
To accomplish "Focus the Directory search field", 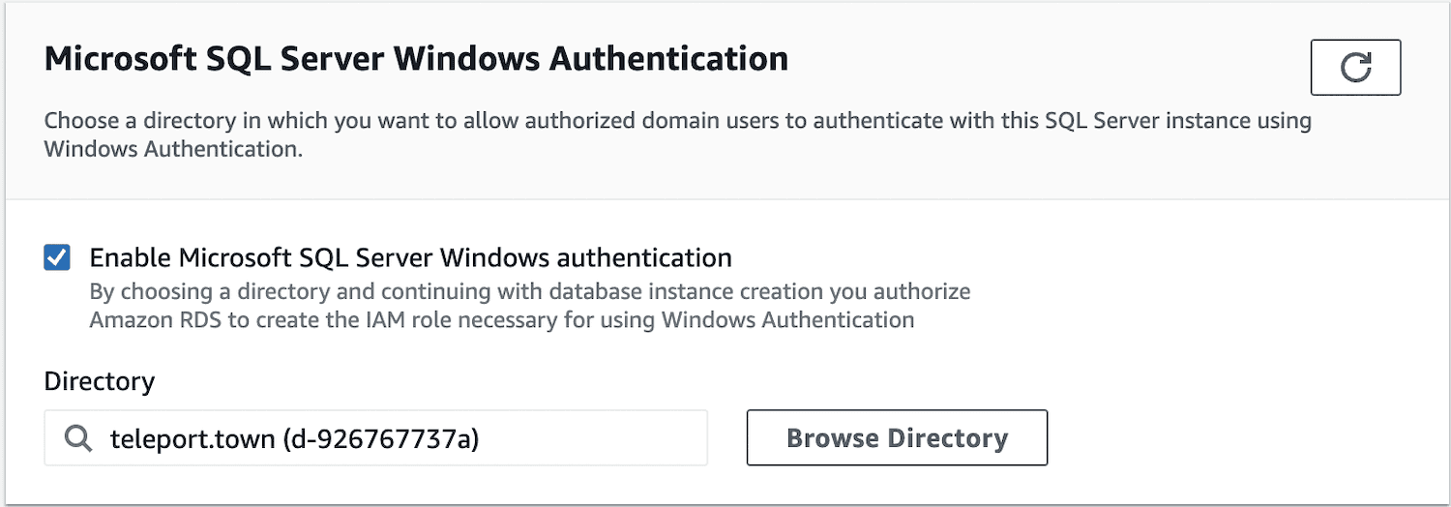I will click(375, 438).
